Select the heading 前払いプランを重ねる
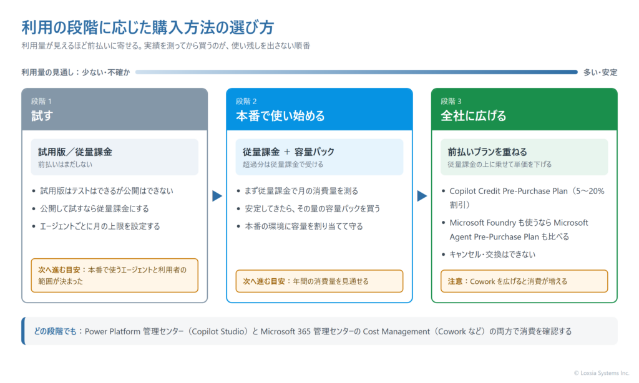Image resolution: width=639 pixels, height=383 pixels. pos(487,152)
